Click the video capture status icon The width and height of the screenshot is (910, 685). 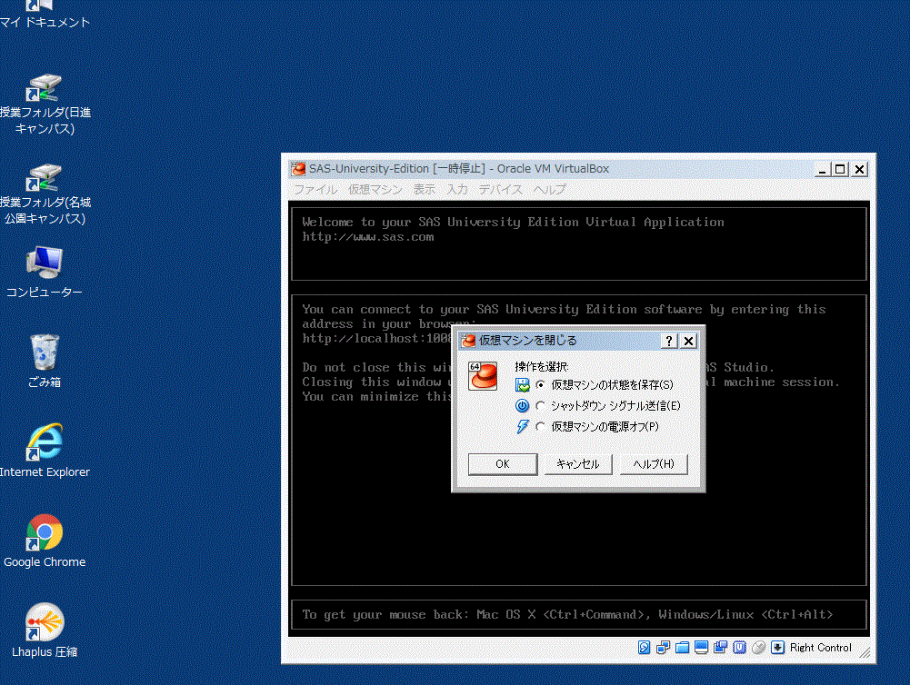720,648
